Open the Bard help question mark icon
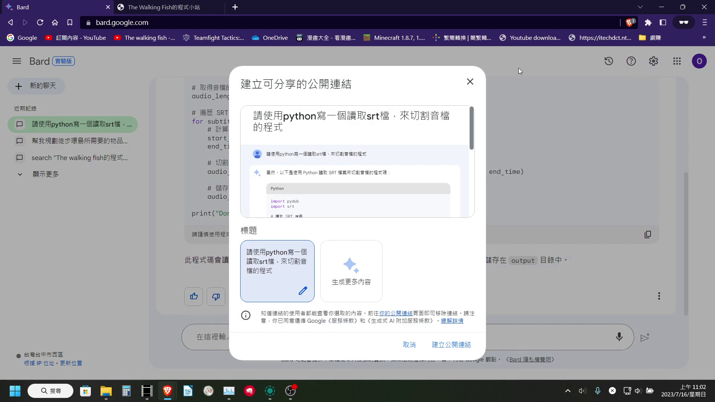Screen dimensions: 715x402 point(631,61)
